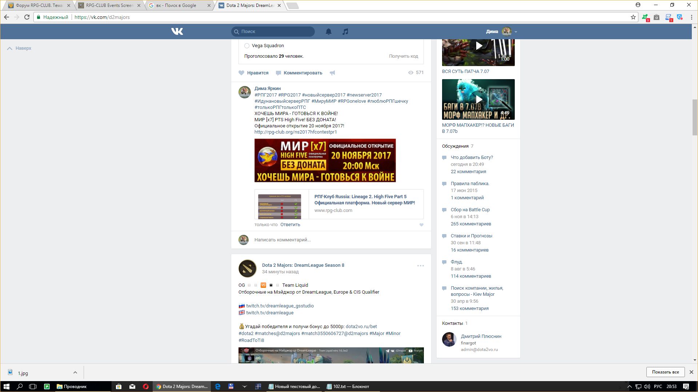Go back with the browser back arrow
Screen dimensions: 698x392
(x=7, y=17)
